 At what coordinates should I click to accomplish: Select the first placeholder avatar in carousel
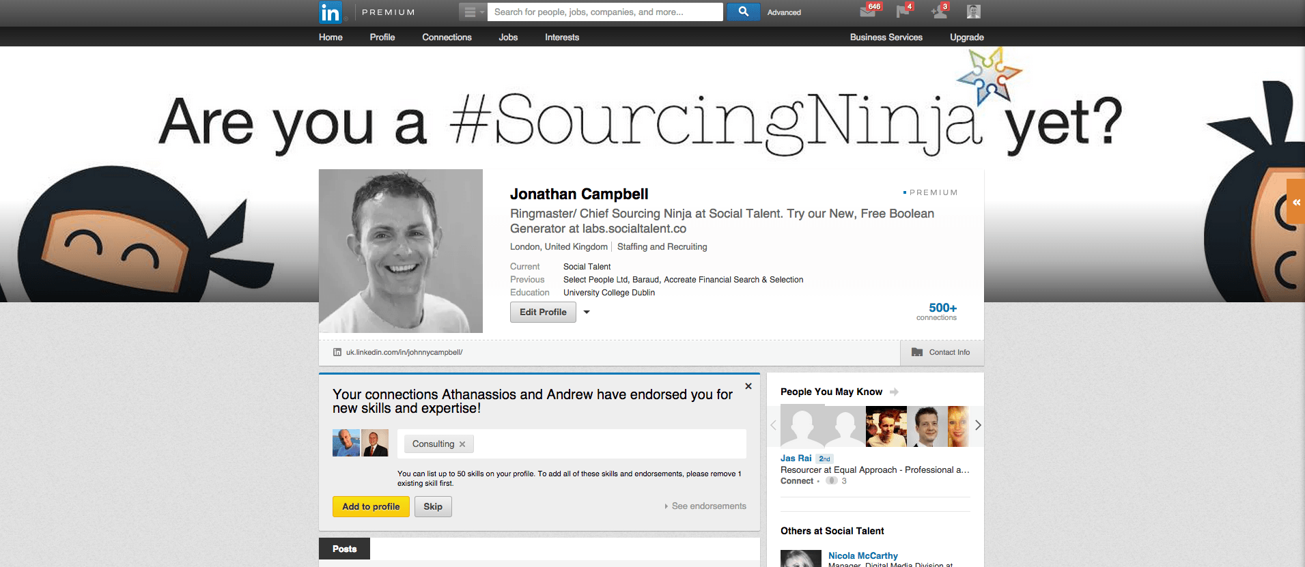coord(802,426)
